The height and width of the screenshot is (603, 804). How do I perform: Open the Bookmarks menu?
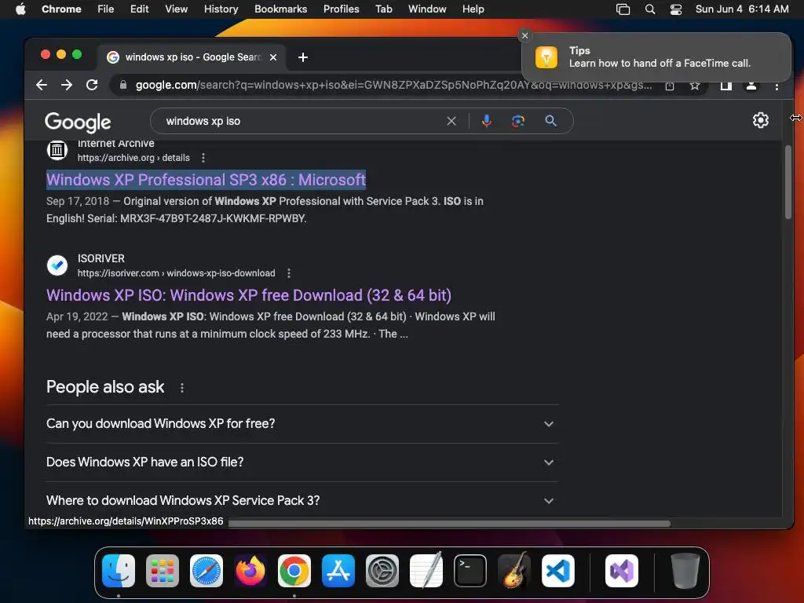click(281, 9)
